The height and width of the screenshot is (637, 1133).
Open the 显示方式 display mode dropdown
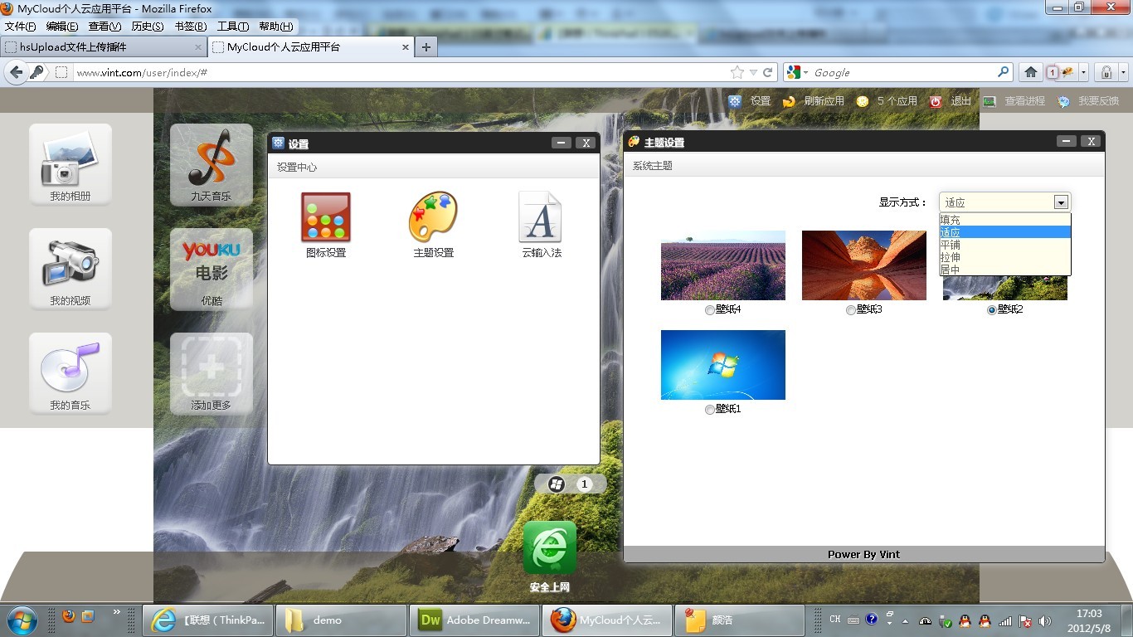coord(1004,202)
